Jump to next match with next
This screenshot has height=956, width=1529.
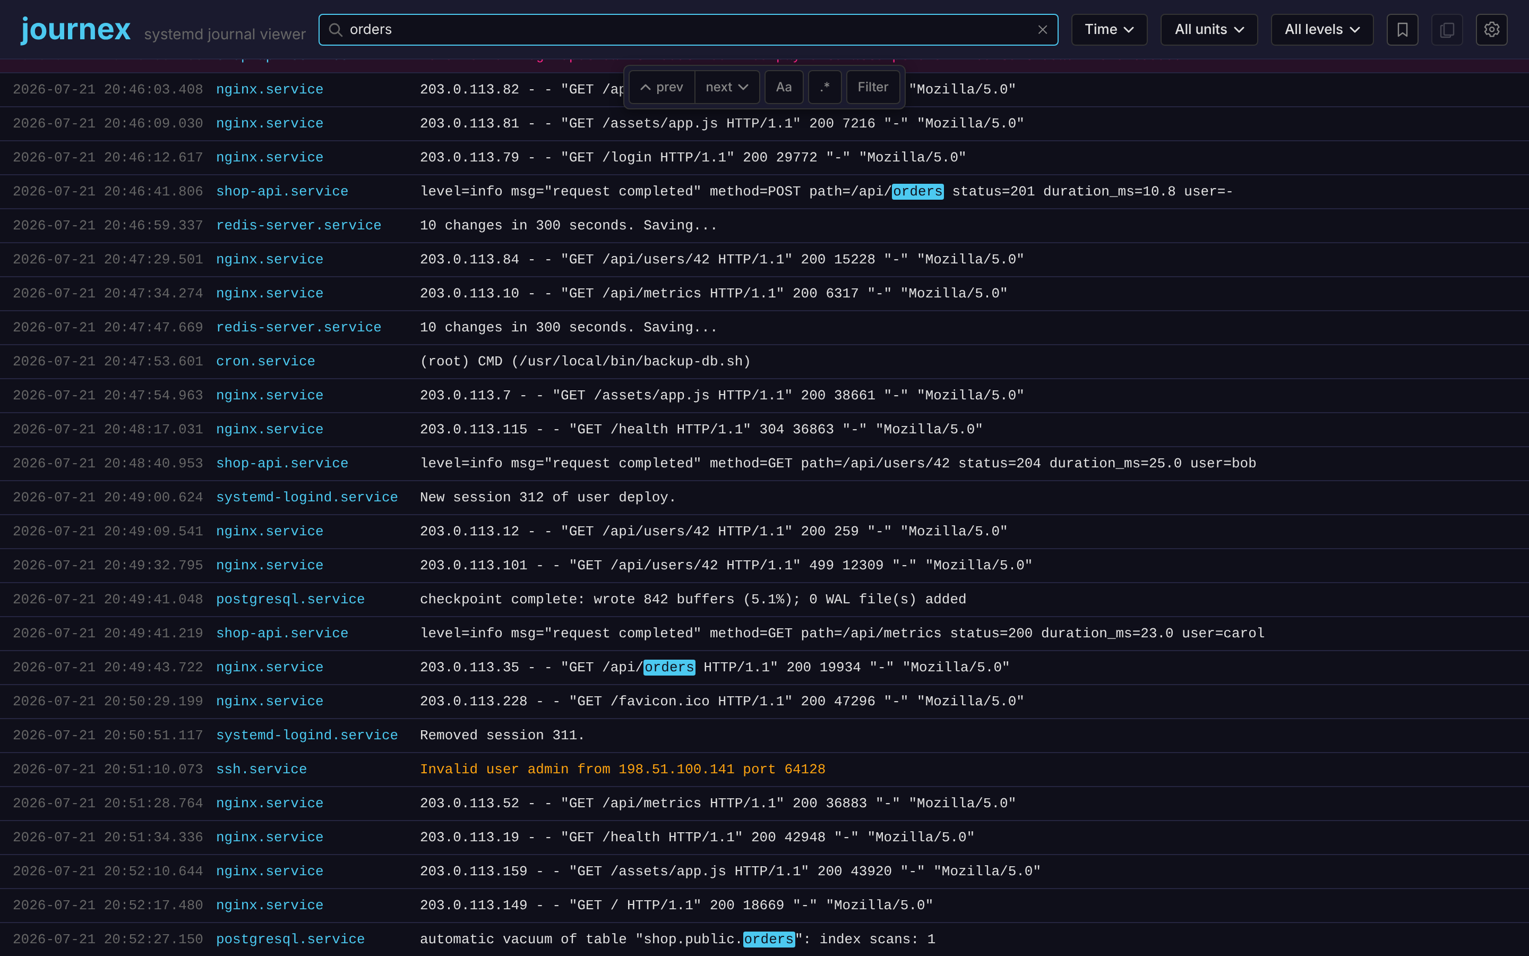coord(727,87)
